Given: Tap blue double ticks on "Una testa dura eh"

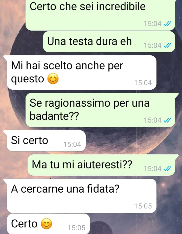Looking at the screenshot, I should click(x=167, y=45).
